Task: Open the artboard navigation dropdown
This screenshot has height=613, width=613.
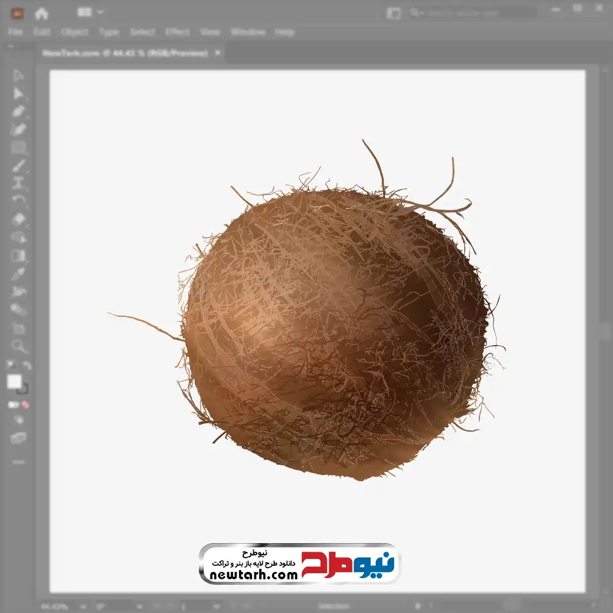Action: pyautogui.click(x=218, y=606)
